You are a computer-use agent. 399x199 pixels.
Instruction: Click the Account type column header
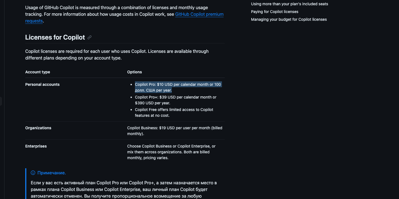[38, 72]
